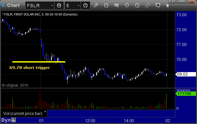The width and height of the screenshot is (197, 124).
Task: Open the circled A alerts icon menu
Action: point(137,5)
